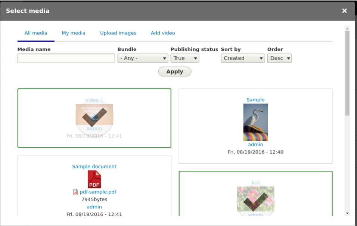Click the small PDF file icon beside pdf-sample.pdf
Image resolution: width=357 pixels, height=226 pixels.
click(x=75, y=192)
